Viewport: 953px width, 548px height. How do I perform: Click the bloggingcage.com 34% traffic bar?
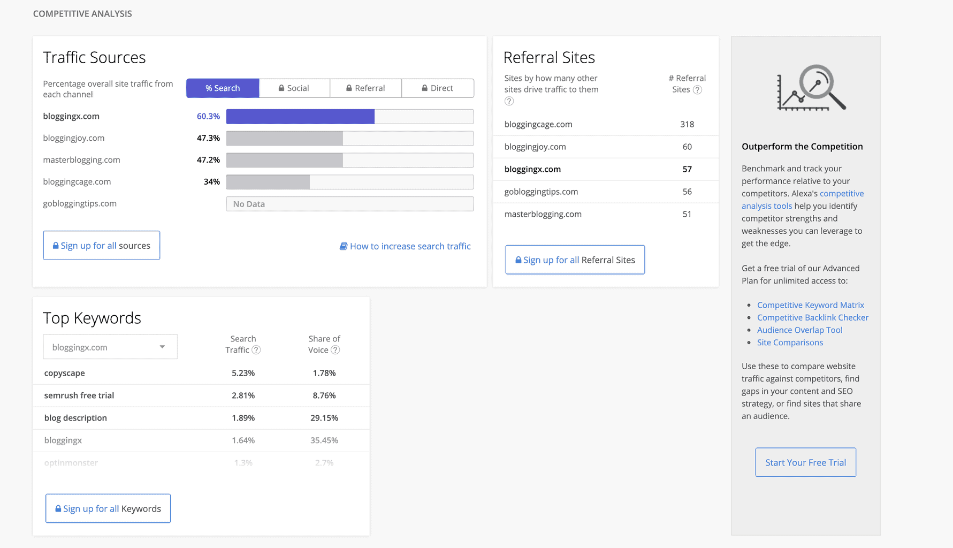coord(350,182)
